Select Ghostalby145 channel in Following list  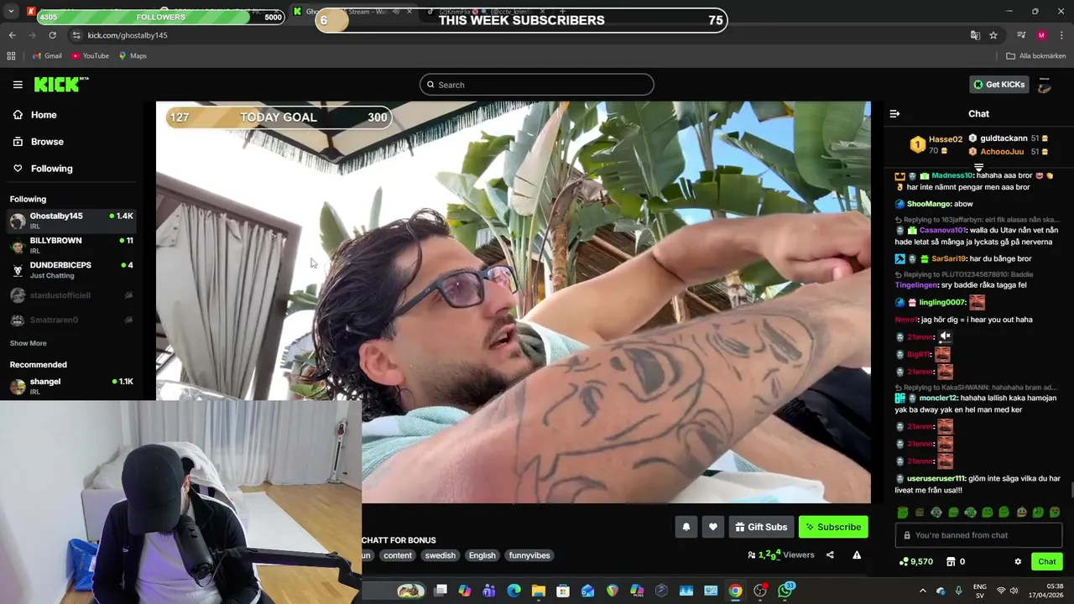(71, 221)
